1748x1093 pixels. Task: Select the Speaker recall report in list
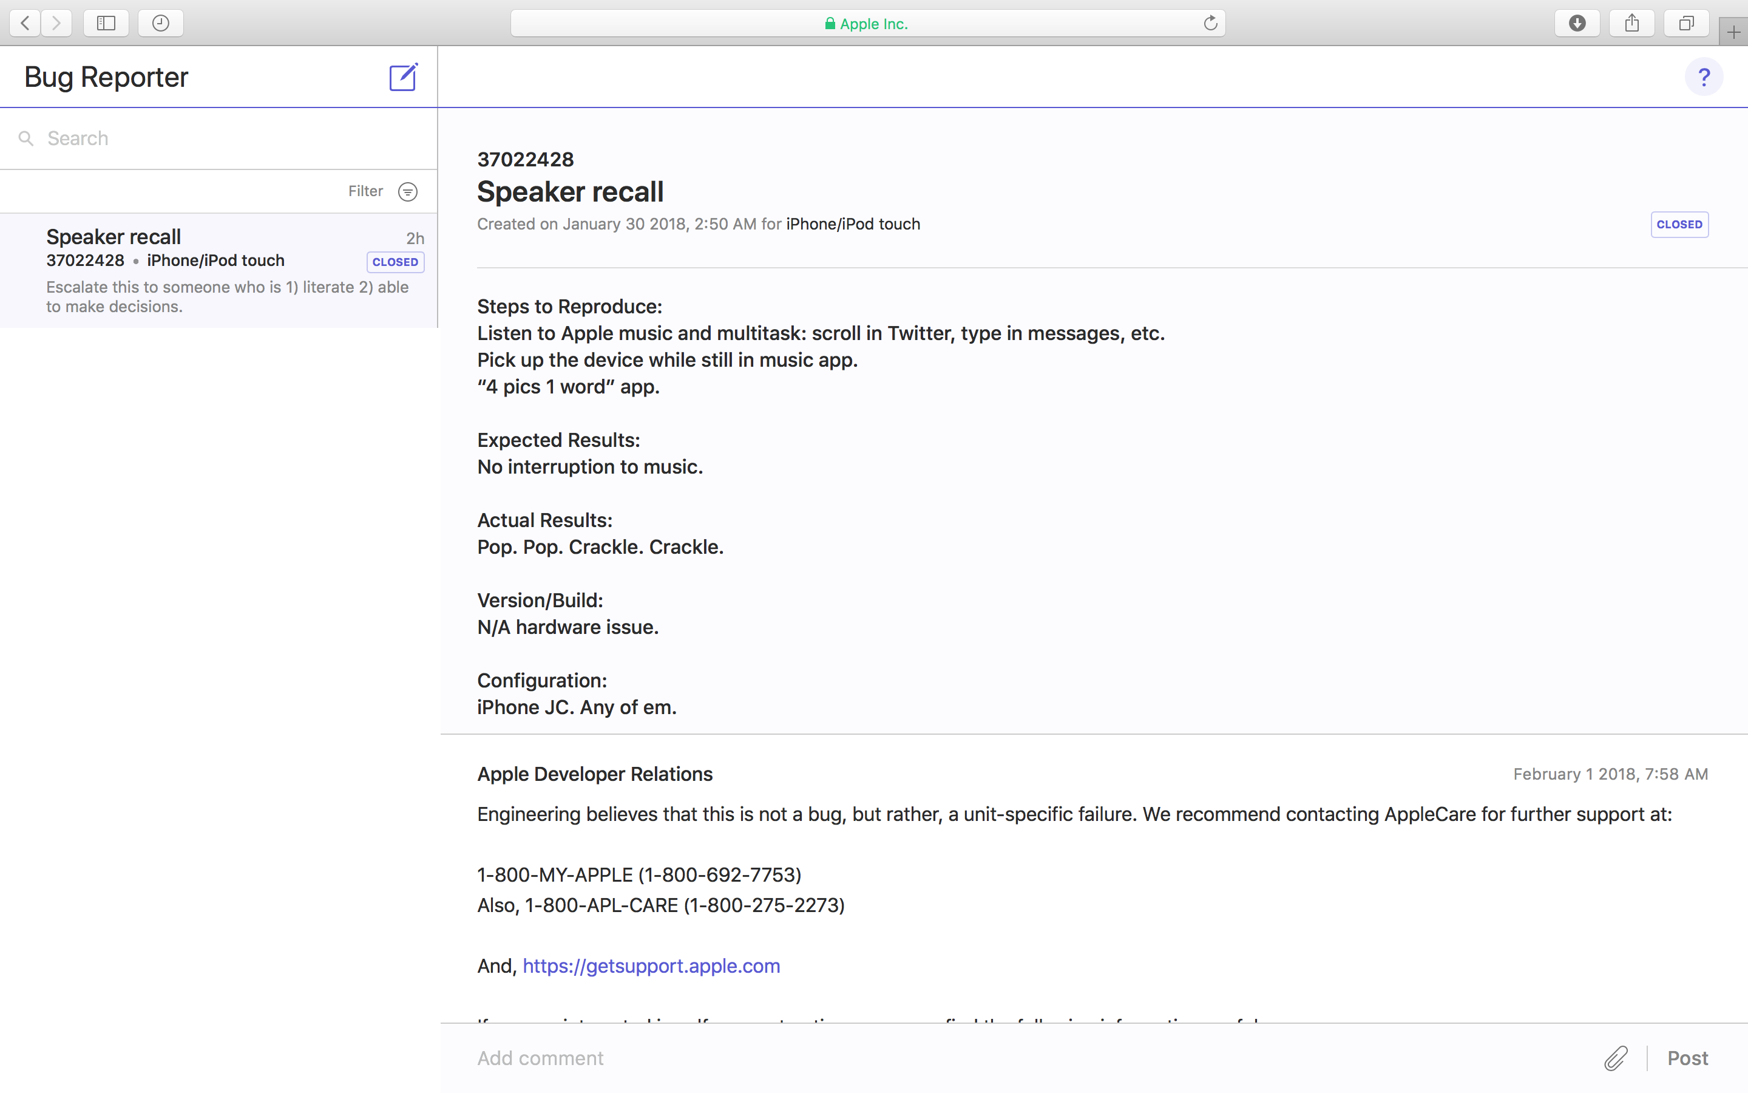(x=218, y=270)
